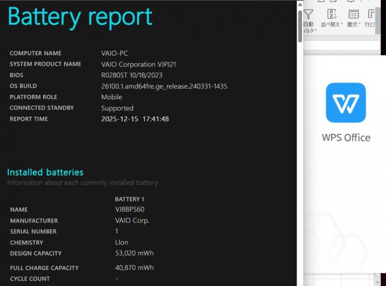The height and width of the screenshot is (286, 386).
Task: Click the "FULL CHARGE CAPACITY" label
Action: (x=44, y=268)
